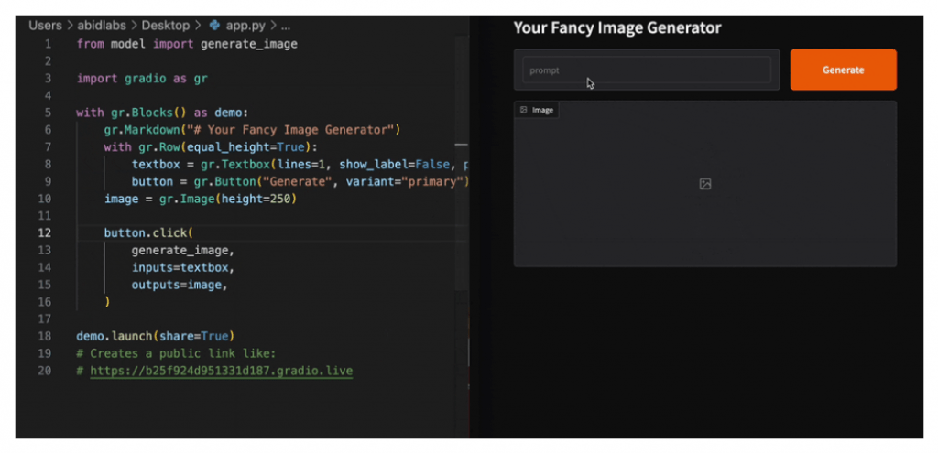Select the Desktop breadcrumb folder
The image size is (938, 453).
tap(165, 26)
